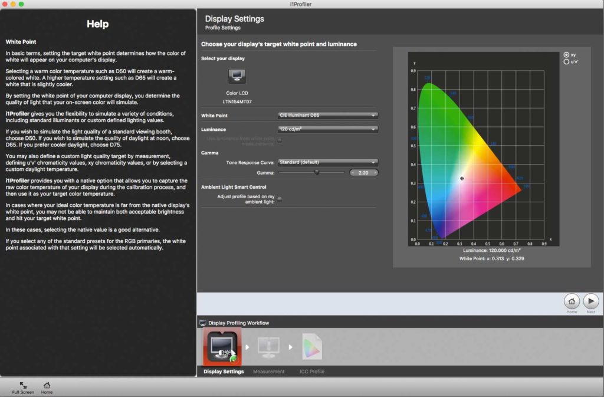Image resolution: width=604 pixels, height=397 pixels.
Task: Select the u'v' chromaticity radio button
Action: click(566, 61)
